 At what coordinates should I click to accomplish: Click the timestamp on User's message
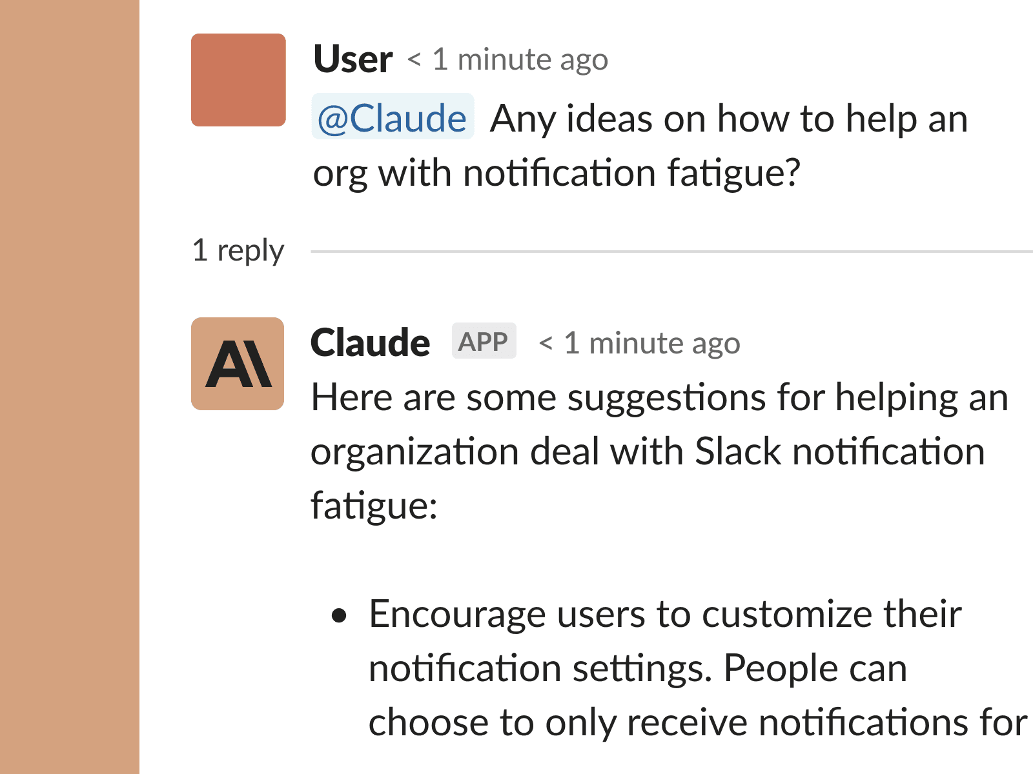coord(507,60)
